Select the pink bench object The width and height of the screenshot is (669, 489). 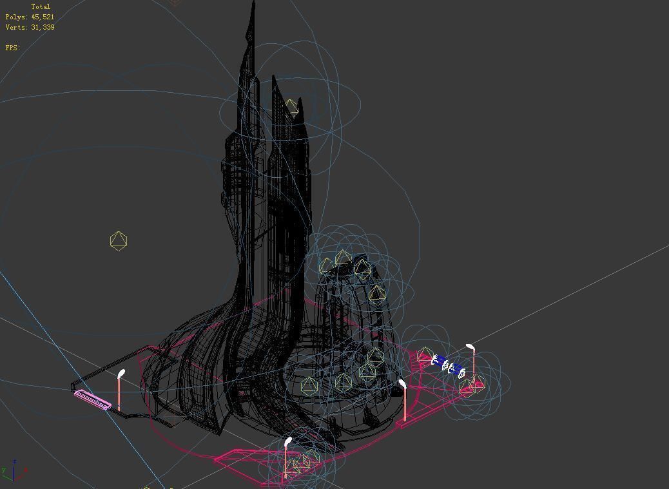(x=93, y=400)
